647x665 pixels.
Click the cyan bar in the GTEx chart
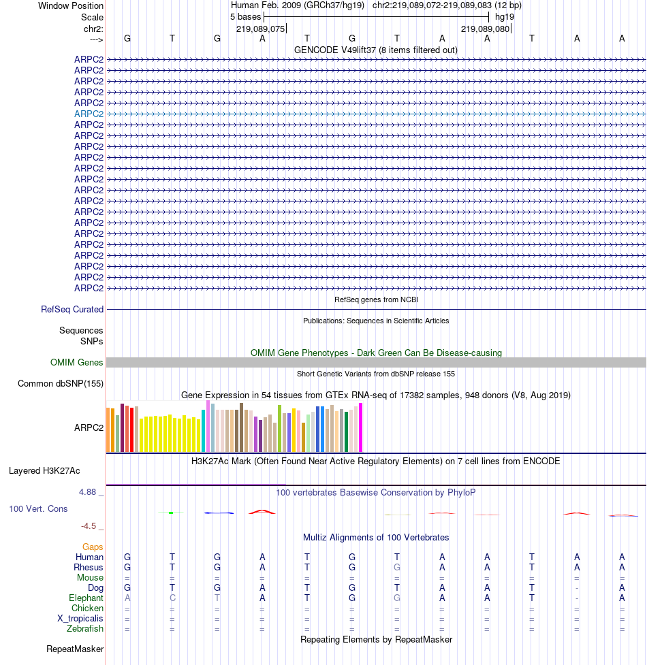click(203, 430)
